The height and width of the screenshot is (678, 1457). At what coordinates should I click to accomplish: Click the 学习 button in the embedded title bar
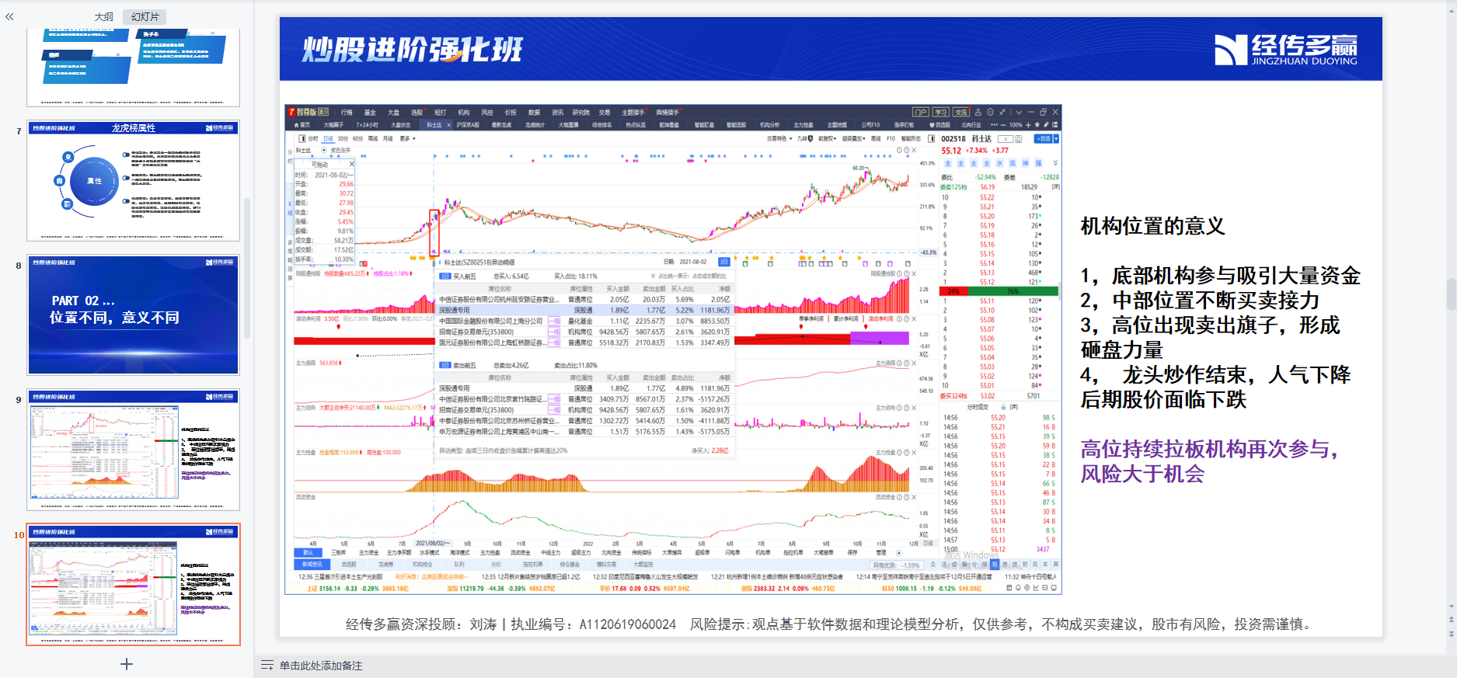pos(941,113)
